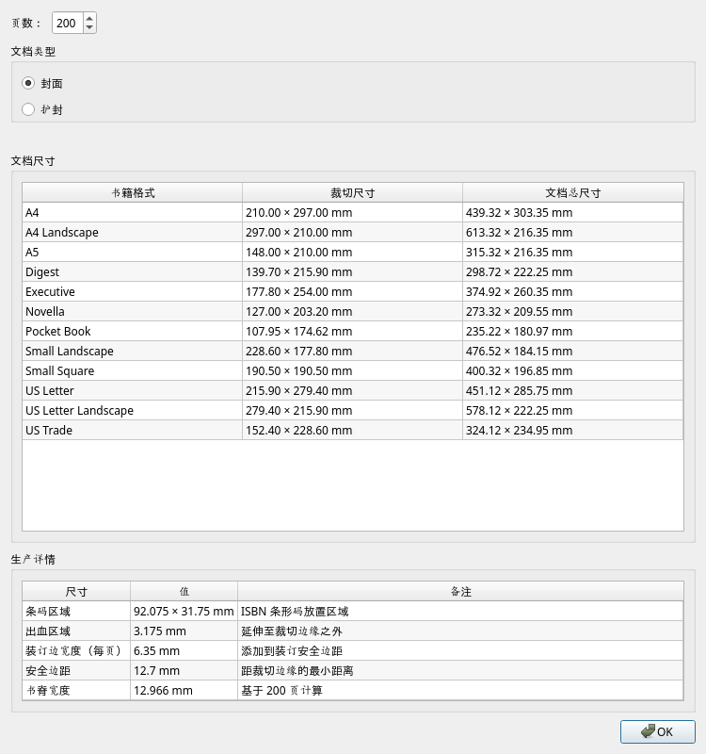Select the 护封 radio button
This screenshot has height=754, width=706.
[28, 109]
